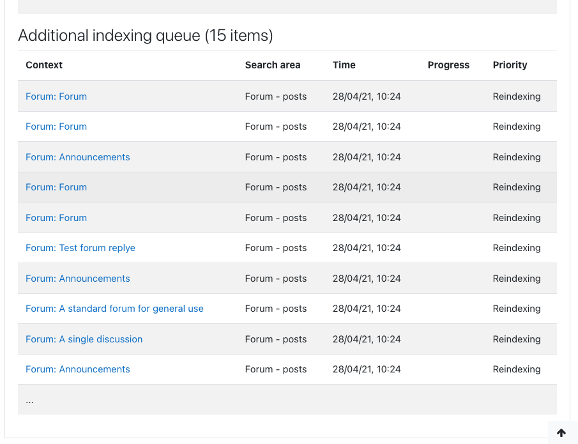Click 'Forum - posts' in the Test forum replye row

276,248
